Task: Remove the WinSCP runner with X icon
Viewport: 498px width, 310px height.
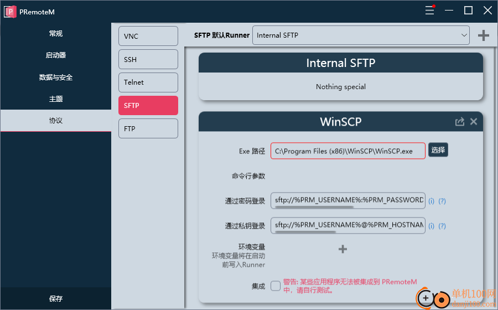Action: 474,122
